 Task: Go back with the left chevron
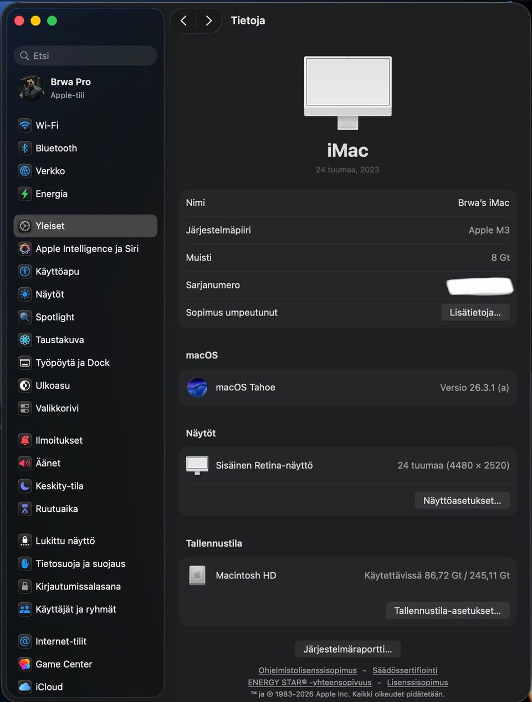[x=183, y=21]
